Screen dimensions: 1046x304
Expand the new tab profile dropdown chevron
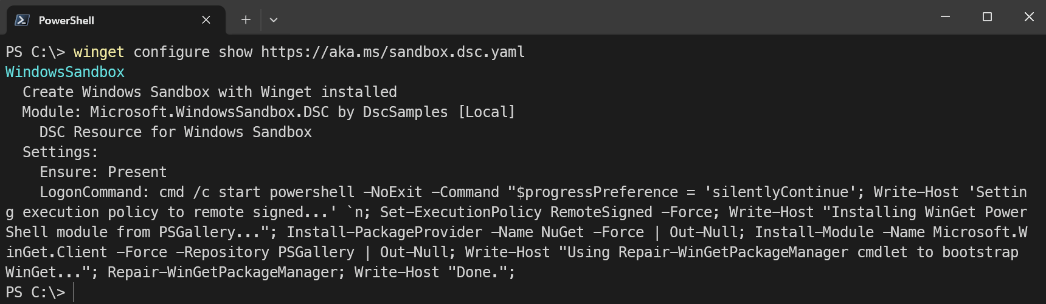274,20
